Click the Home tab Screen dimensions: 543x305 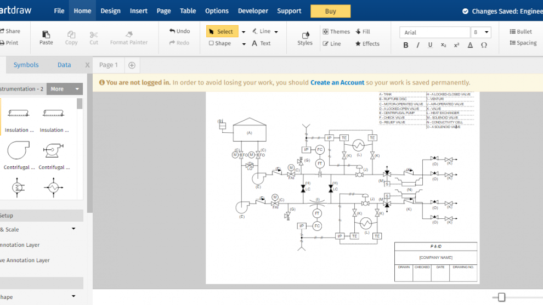click(x=82, y=11)
